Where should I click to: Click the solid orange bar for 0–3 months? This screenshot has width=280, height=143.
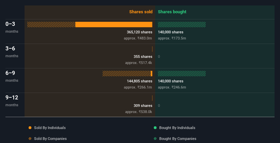click(114, 25)
